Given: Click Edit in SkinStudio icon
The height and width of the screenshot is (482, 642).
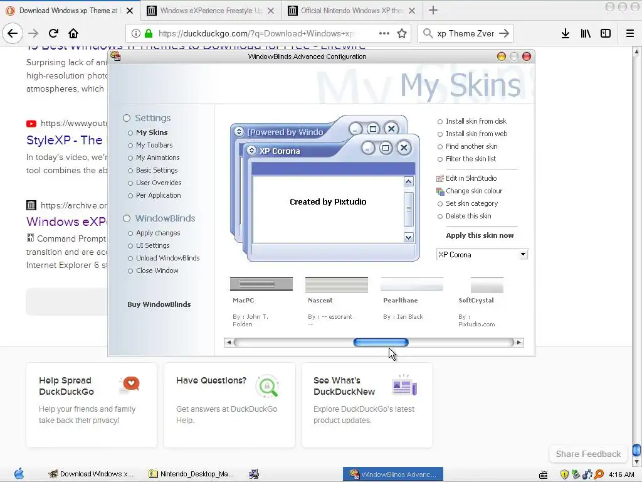Looking at the screenshot, I should pos(440,178).
